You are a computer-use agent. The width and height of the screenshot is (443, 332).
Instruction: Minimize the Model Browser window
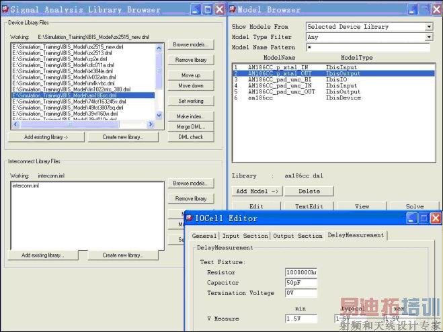413,9
